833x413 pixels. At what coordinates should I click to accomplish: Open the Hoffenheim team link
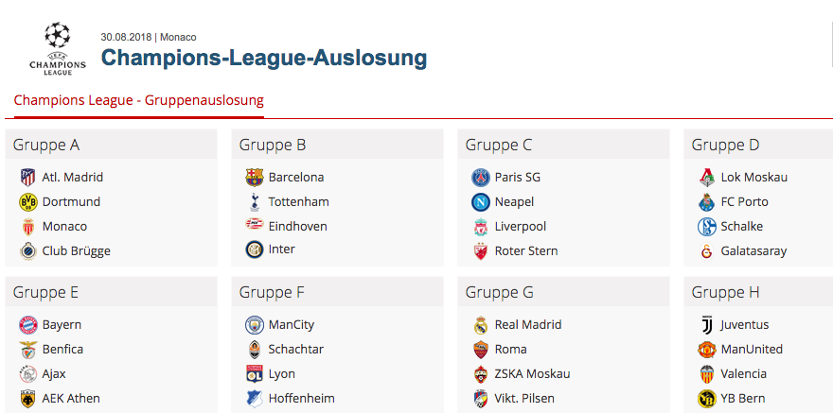pos(301,398)
